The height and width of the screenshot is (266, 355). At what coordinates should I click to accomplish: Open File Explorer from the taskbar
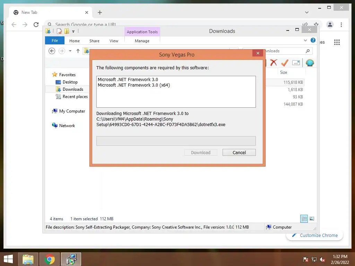point(28,259)
